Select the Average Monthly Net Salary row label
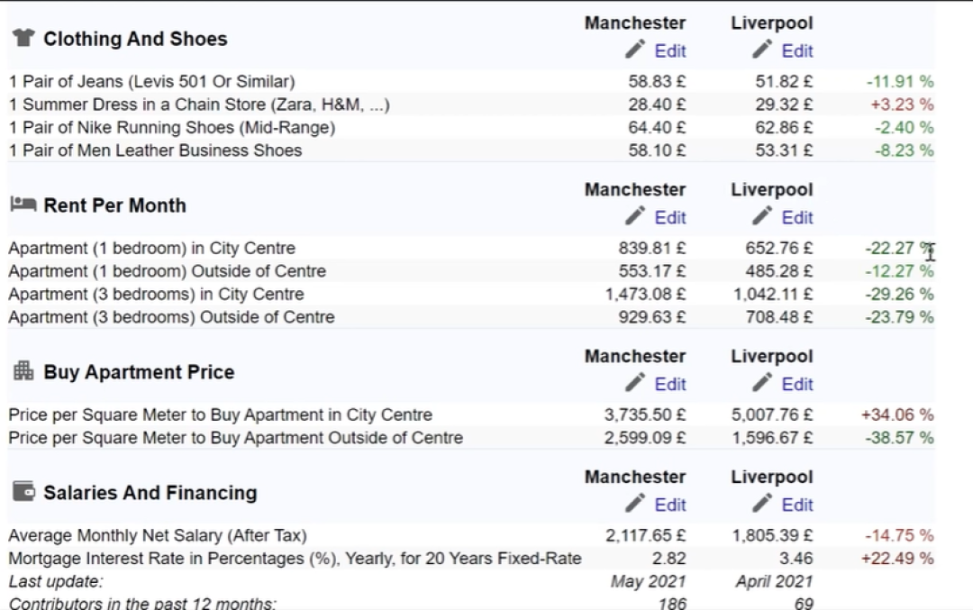 point(158,536)
